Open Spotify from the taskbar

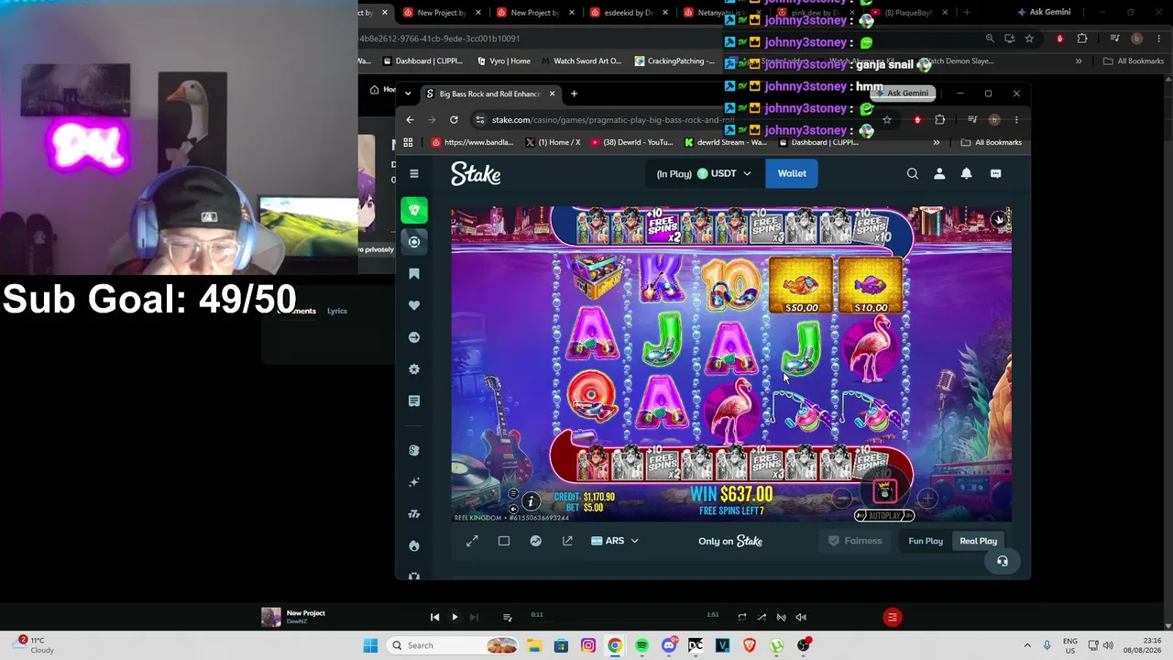pos(641,645)
